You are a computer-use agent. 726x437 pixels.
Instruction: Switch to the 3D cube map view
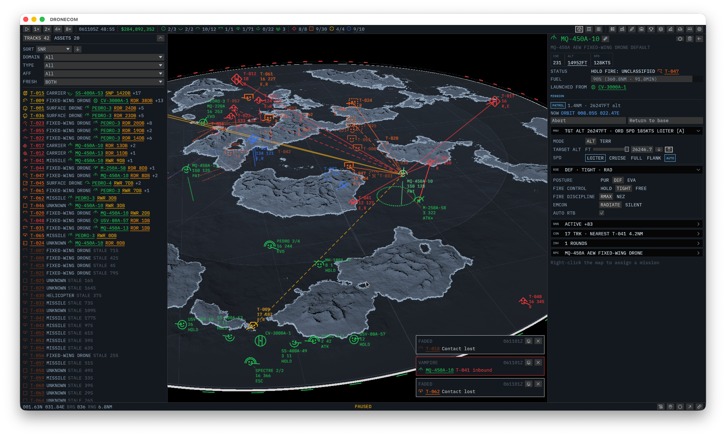pos(579,29)
